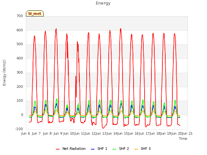
Task: Click the 300 y-axis tick value
Action: tap(20, 72)
